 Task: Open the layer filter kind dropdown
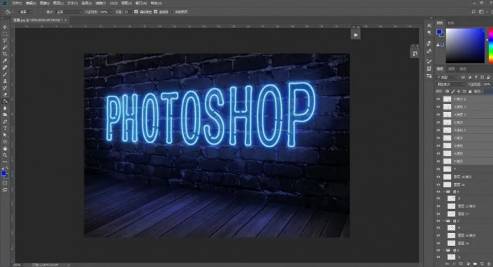(448, 77)
